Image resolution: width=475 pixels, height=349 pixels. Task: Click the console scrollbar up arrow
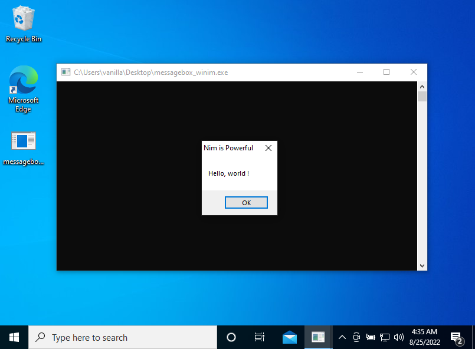[x=422, y=85]
